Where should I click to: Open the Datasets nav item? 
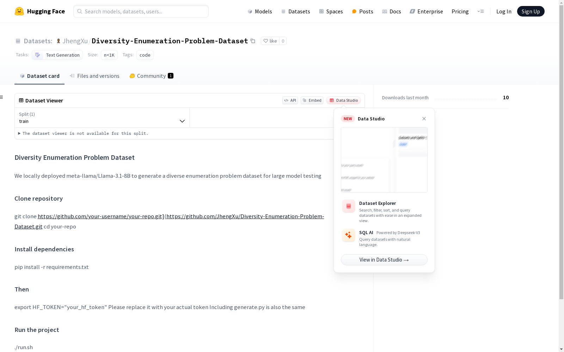click(x=295, y=11)
